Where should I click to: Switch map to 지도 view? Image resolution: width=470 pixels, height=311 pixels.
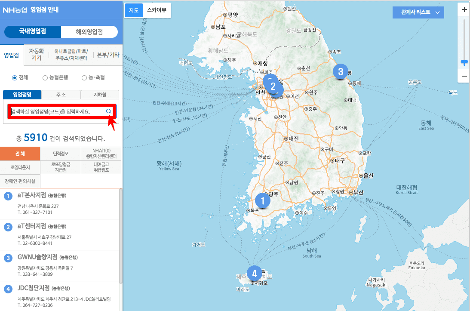tap(134, 10)
